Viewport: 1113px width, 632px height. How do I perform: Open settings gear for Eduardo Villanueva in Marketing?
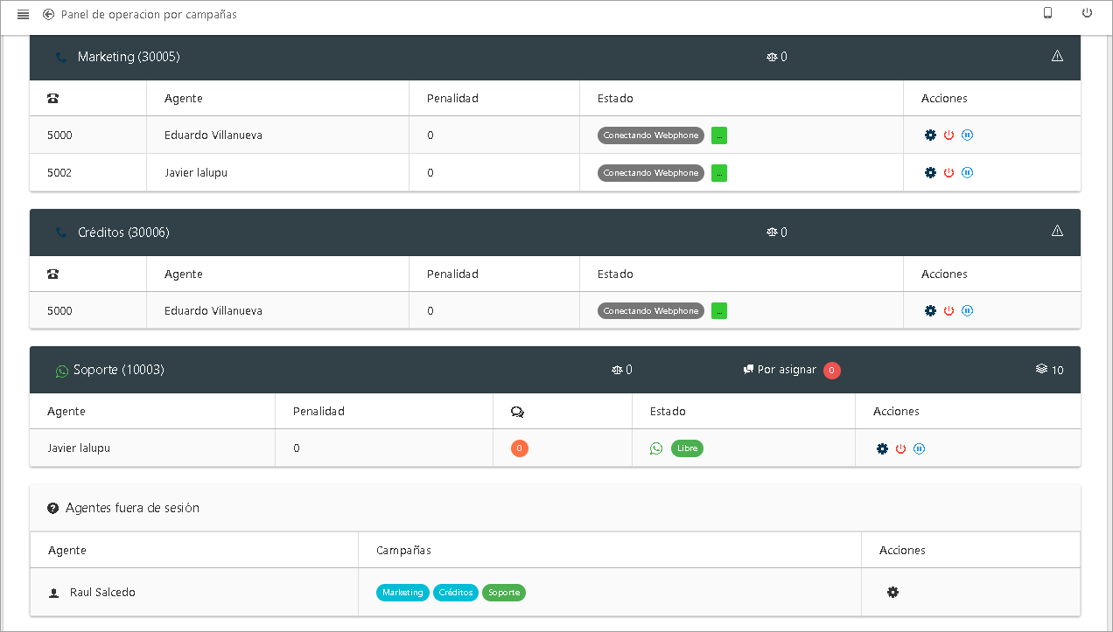pyautogui.click(x=930, y=135)
